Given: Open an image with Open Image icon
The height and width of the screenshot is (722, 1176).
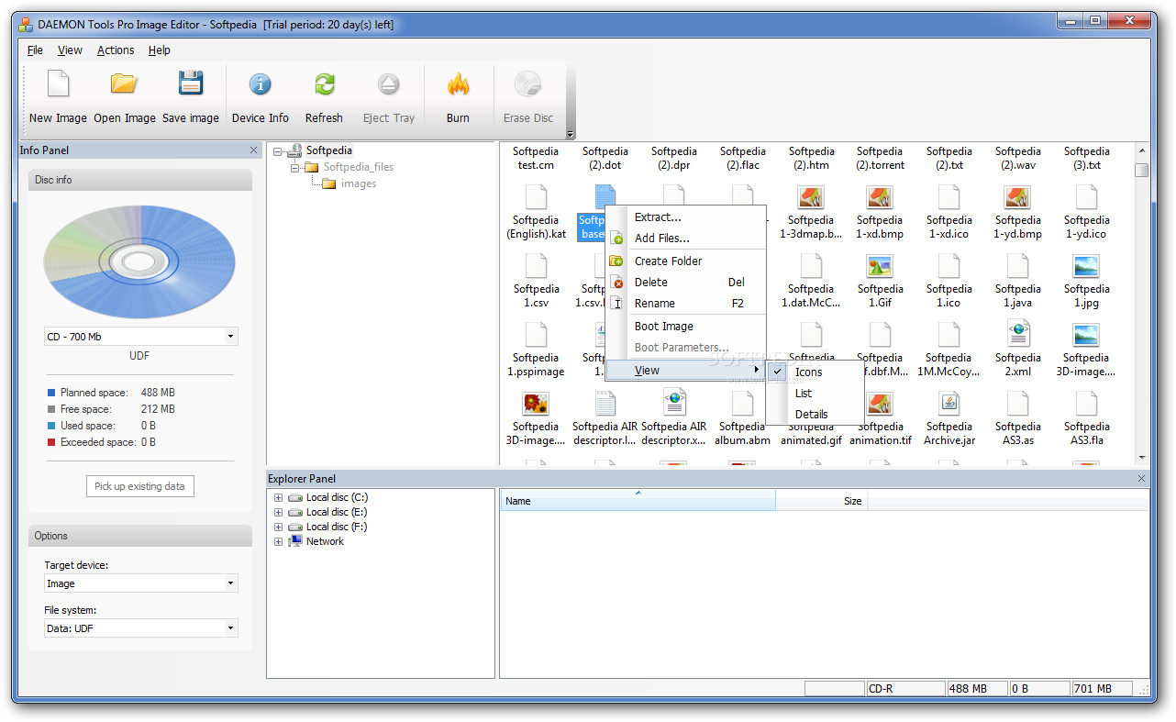Looking at the screenshot, I should tap(124, 84).
